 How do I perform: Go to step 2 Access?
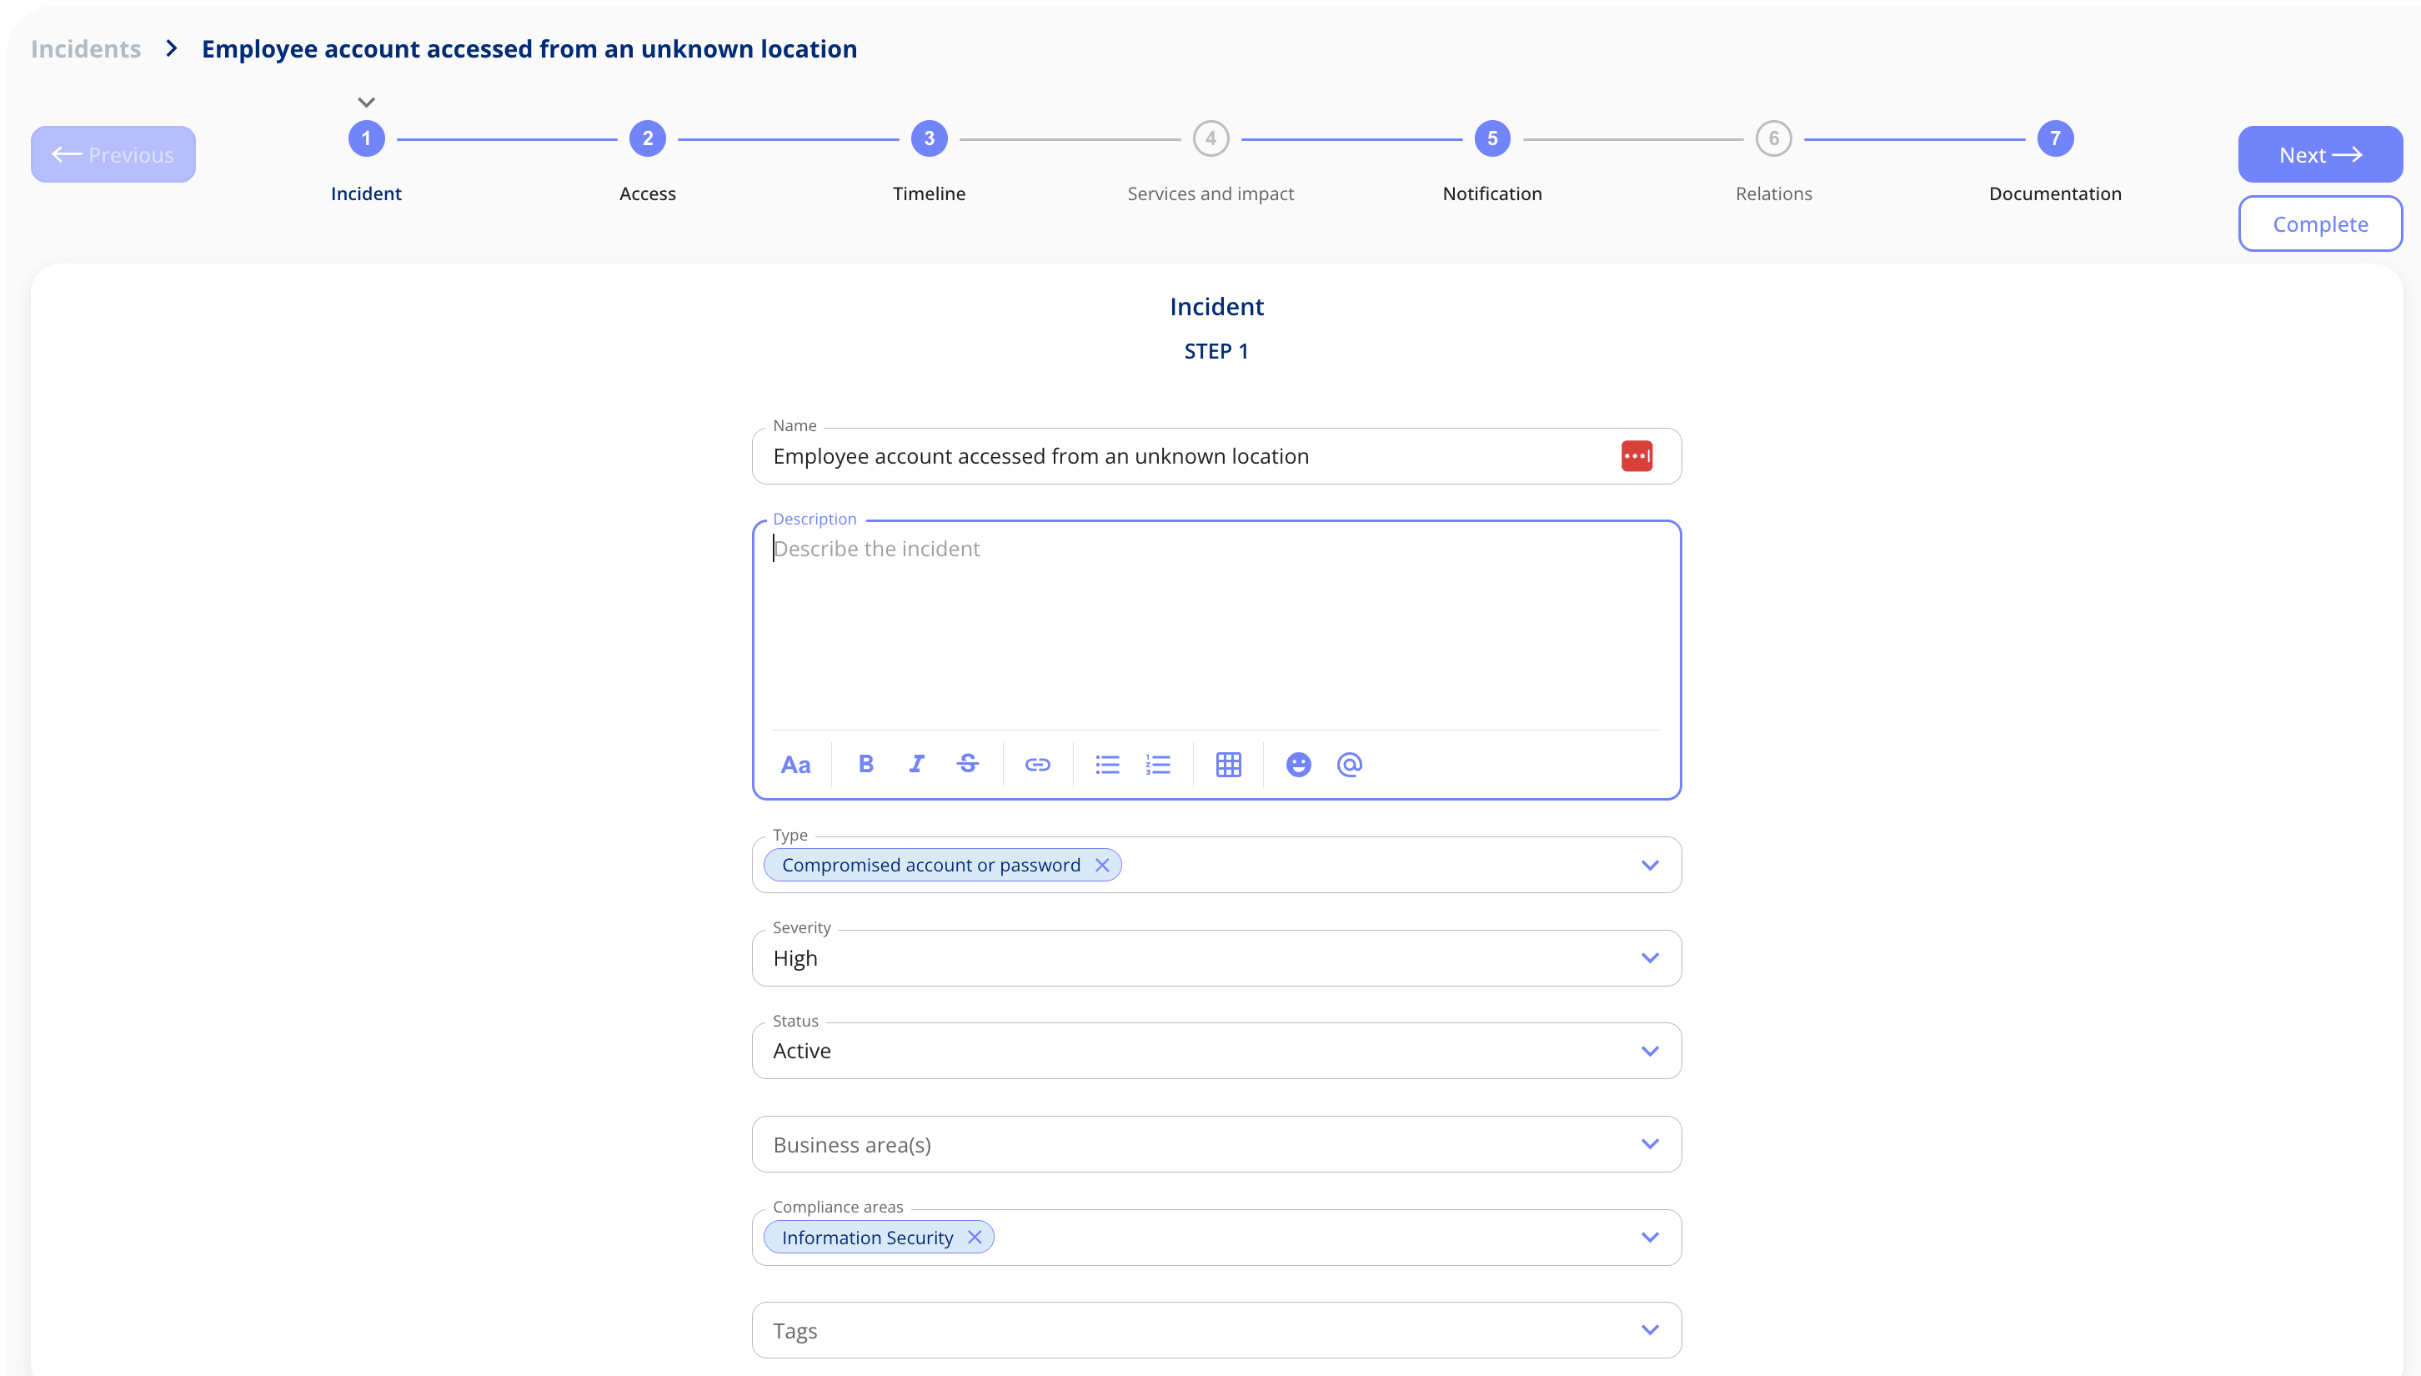[647, 139]
